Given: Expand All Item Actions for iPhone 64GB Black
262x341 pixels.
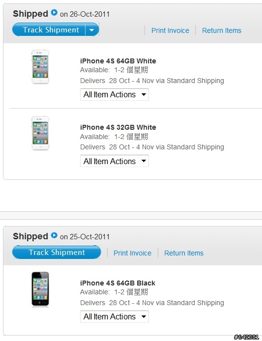Looking at the screenshot, I should [115, 316].
